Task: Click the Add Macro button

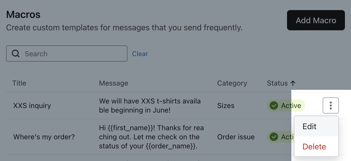Action: click(x=316, y=20)
